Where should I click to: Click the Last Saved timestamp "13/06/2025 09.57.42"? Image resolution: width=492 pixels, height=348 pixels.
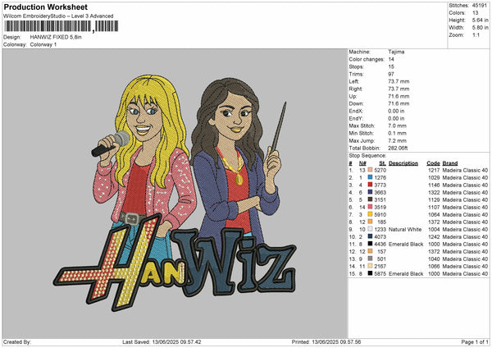point(176,341)
